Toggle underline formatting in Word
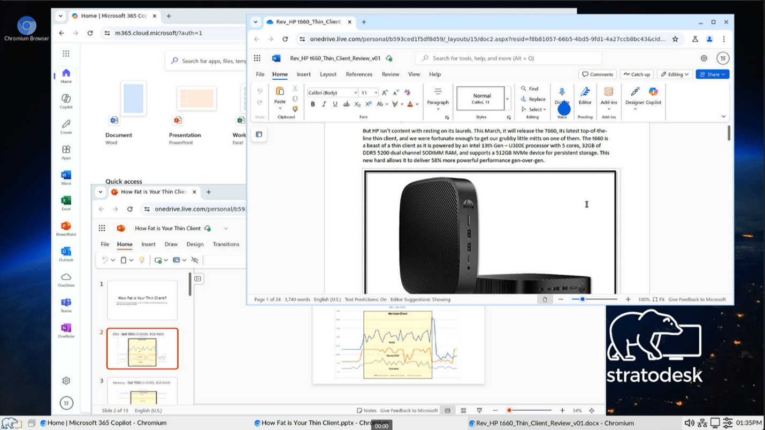The image size is (765, 430). coord(334,104)
